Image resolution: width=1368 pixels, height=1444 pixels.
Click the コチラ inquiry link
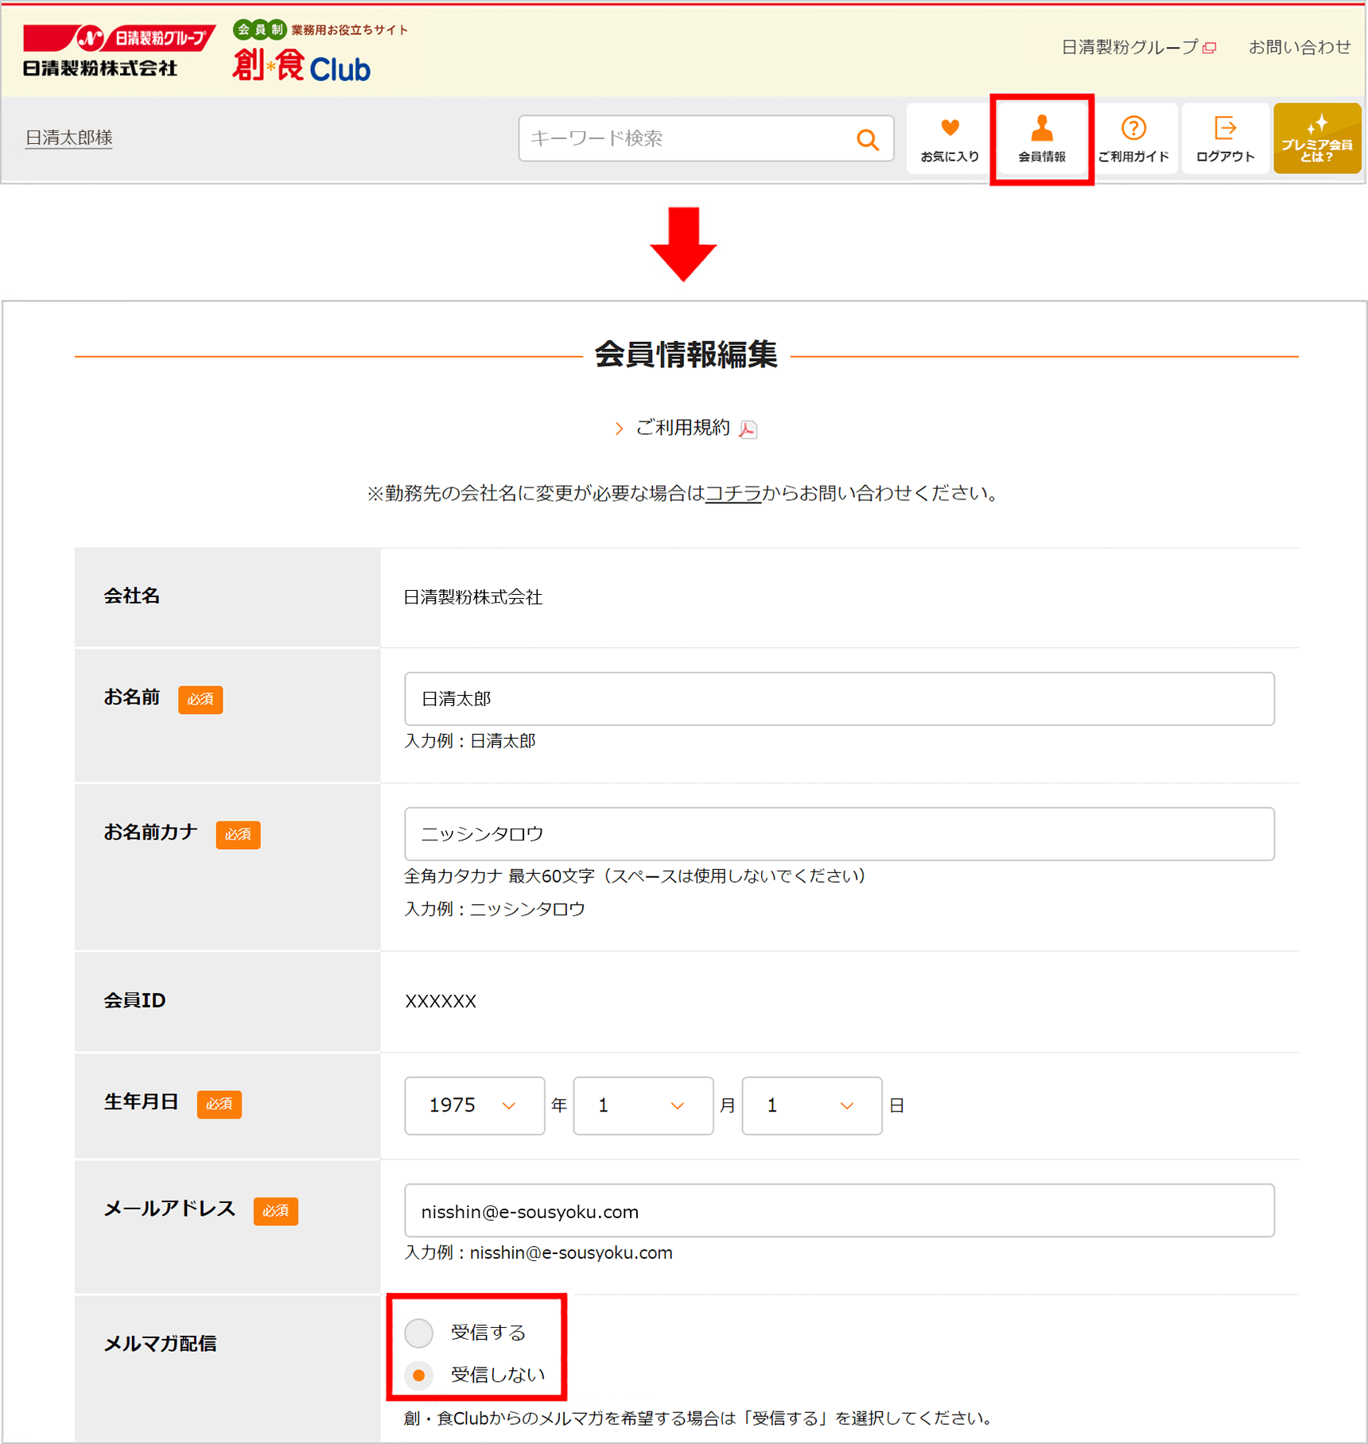pos(733,494)
